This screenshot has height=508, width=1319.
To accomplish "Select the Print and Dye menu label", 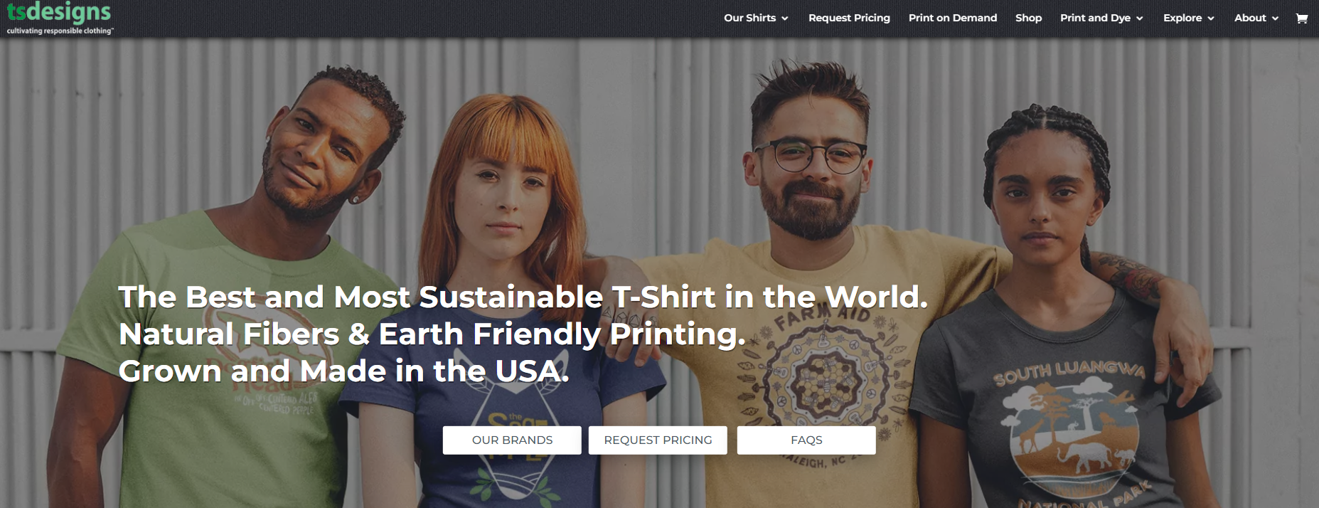I will point(1095,18).
